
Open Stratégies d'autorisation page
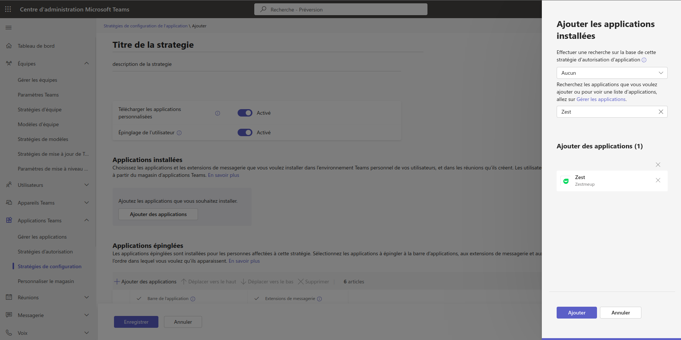tap(45, 252)
